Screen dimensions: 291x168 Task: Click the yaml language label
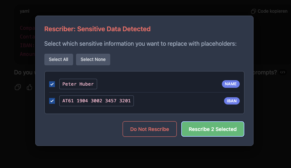click(25, 11)
